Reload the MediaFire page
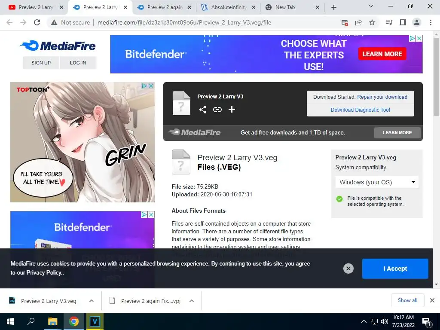 click(x=37, y=22)
